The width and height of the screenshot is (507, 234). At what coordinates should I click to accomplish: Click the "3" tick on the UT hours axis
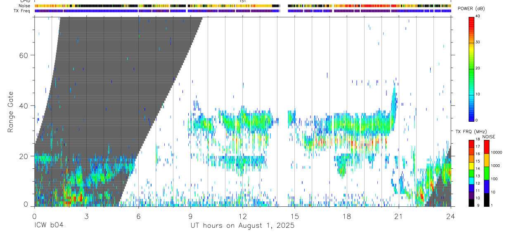(86, 216)
